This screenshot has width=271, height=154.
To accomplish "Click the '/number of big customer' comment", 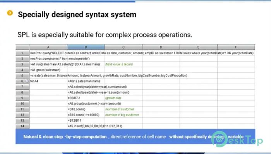I will tap(122, 115).
